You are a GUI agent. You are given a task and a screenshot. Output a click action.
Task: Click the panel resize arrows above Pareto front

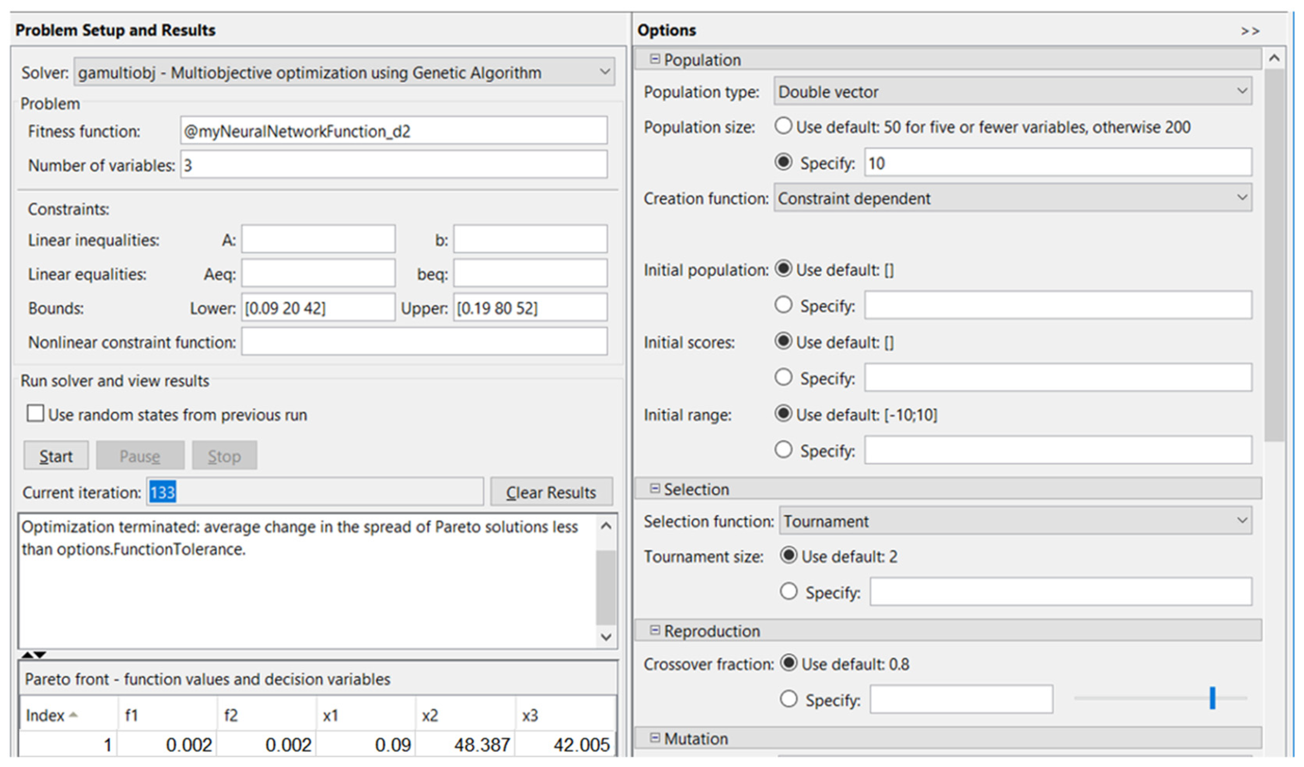[33, 655]
